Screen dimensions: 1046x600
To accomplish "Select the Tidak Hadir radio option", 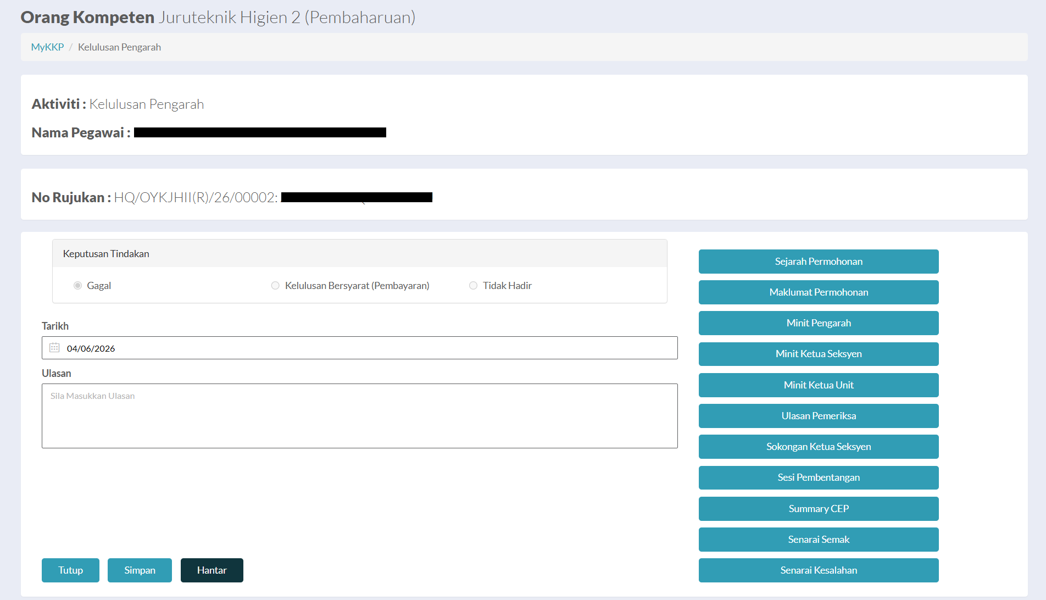I will (473, 286).
